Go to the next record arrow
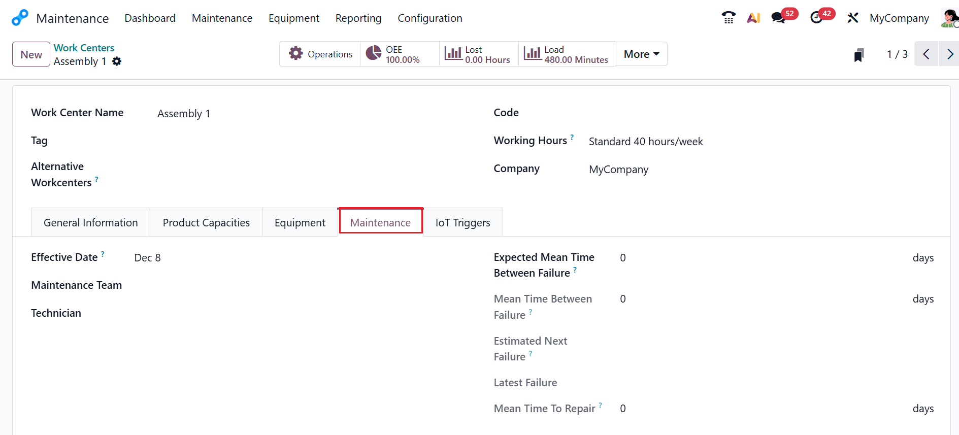Image resolution: width=959 pixels, height=435 pixels. click(949, 54)
